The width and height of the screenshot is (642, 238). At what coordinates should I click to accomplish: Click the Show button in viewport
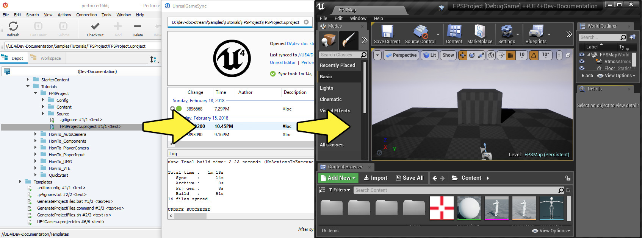tap(448, 55)
